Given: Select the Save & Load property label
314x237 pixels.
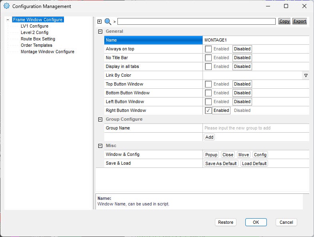Looking at the screenshot, I should [x=118, y=163].
